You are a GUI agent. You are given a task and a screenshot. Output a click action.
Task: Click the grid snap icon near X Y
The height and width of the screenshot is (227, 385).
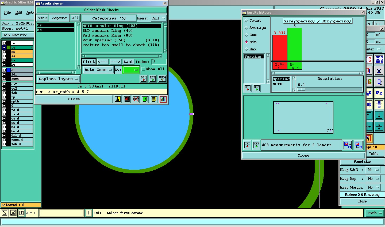(21, 213)
